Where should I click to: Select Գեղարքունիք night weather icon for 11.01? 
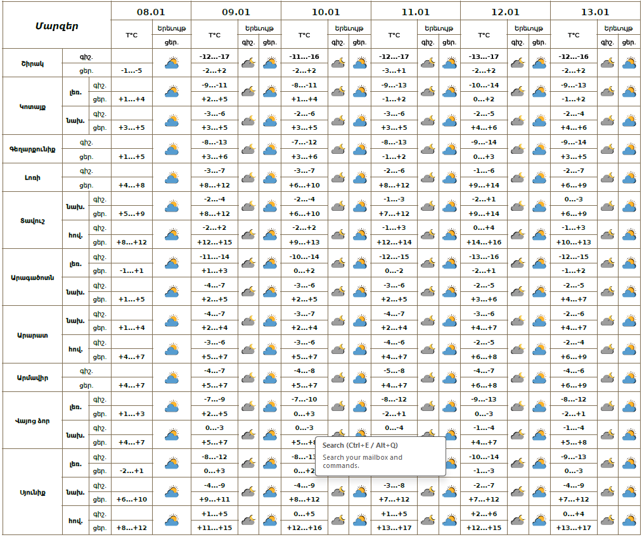pyautogui.click(x=428, y=149)
